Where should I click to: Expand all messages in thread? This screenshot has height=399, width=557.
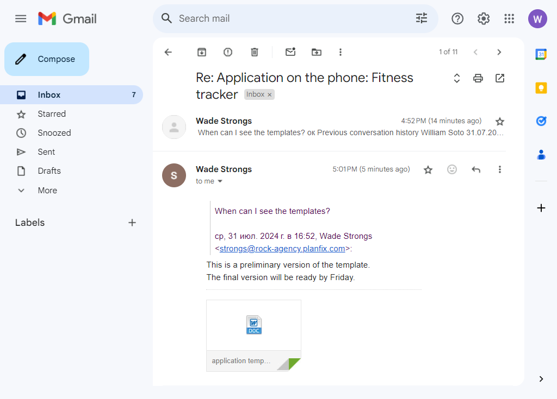click(457, 78)
